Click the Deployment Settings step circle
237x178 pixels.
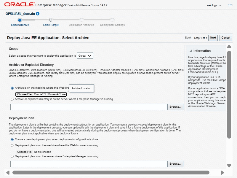coord(112,20)
